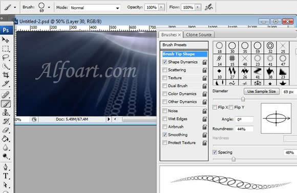Enable airbrush mode in options bar
This screenshot has width=297, height=193.
click(209, 7)
